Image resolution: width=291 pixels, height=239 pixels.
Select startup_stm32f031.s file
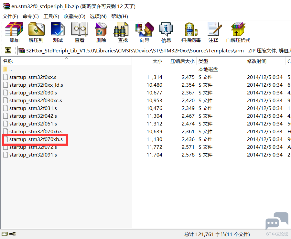(33, 108)
